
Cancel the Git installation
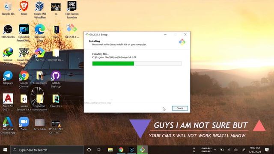point(180,108)
